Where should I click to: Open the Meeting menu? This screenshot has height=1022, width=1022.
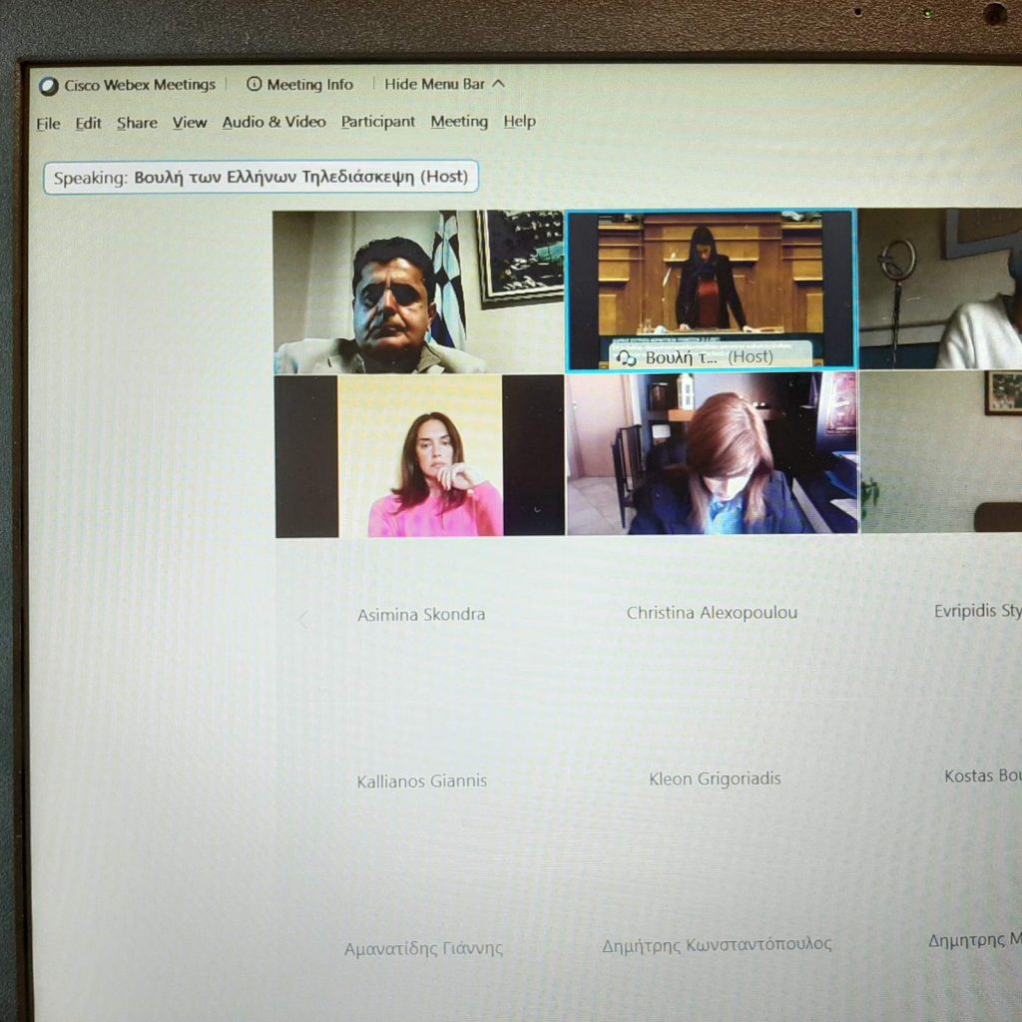tap(459, 122)
